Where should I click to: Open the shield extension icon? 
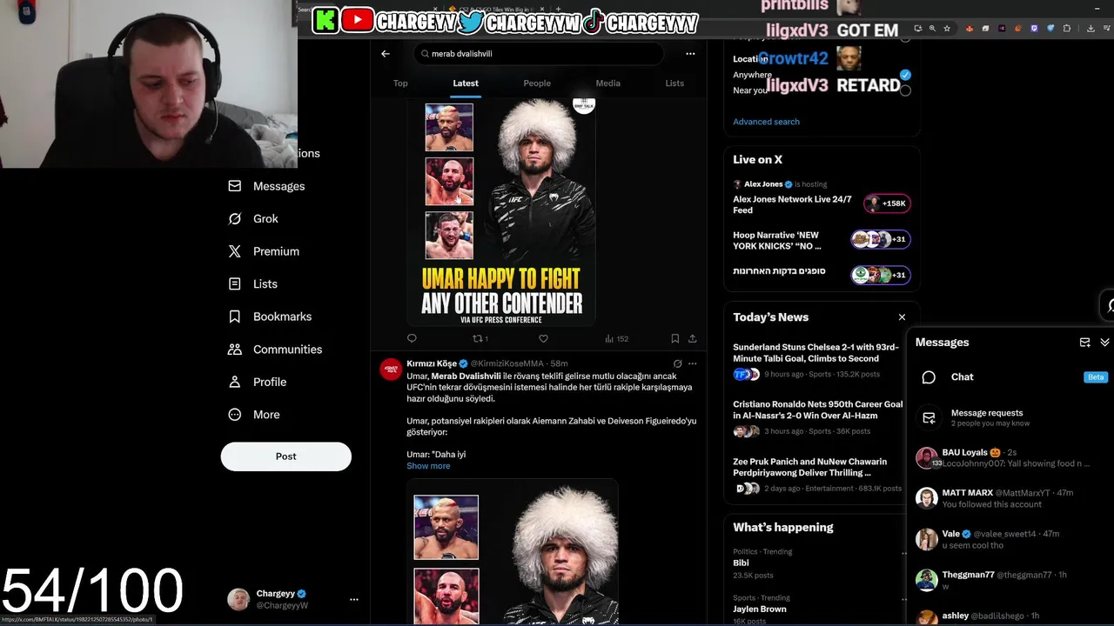click(x=1050, y=29)
